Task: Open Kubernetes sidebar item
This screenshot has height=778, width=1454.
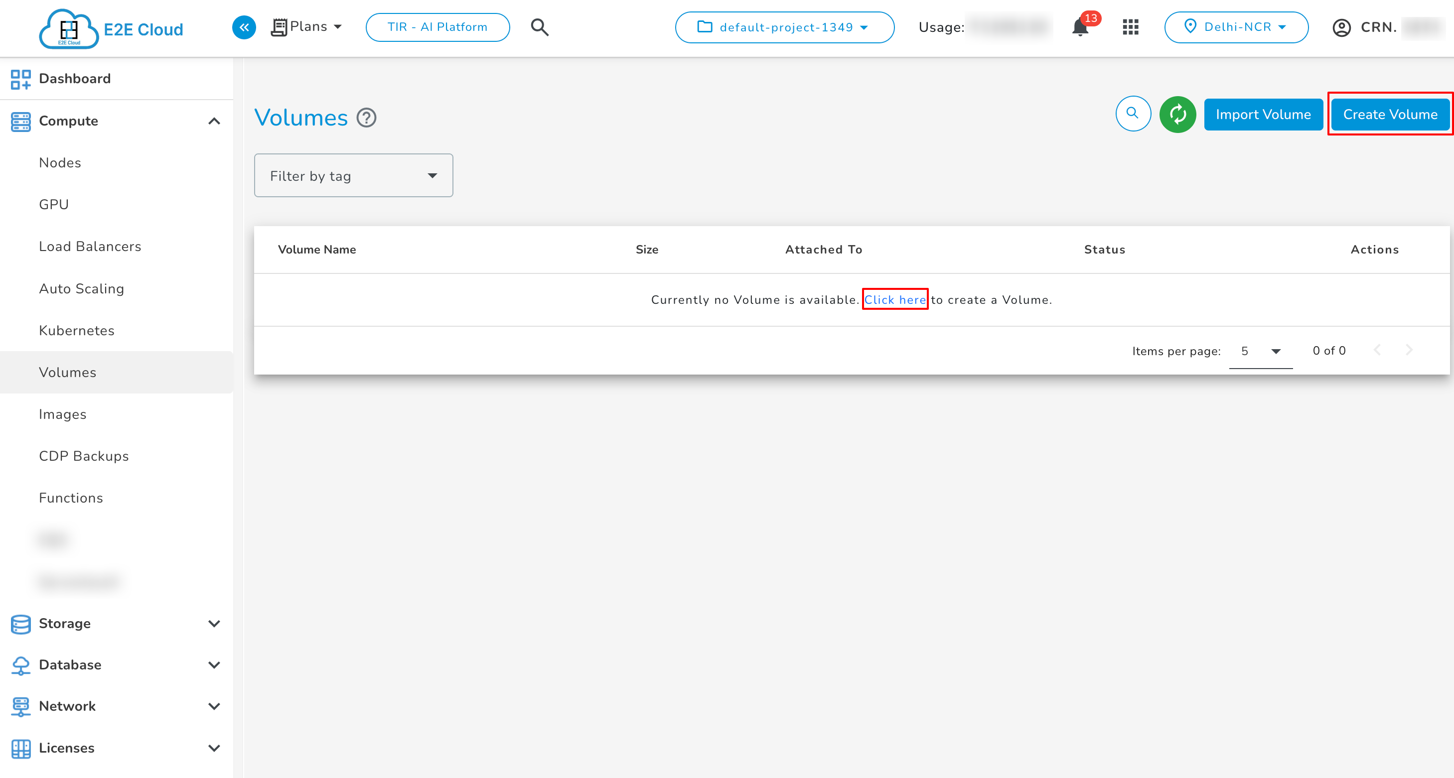Action: click(x=77, y=331)
